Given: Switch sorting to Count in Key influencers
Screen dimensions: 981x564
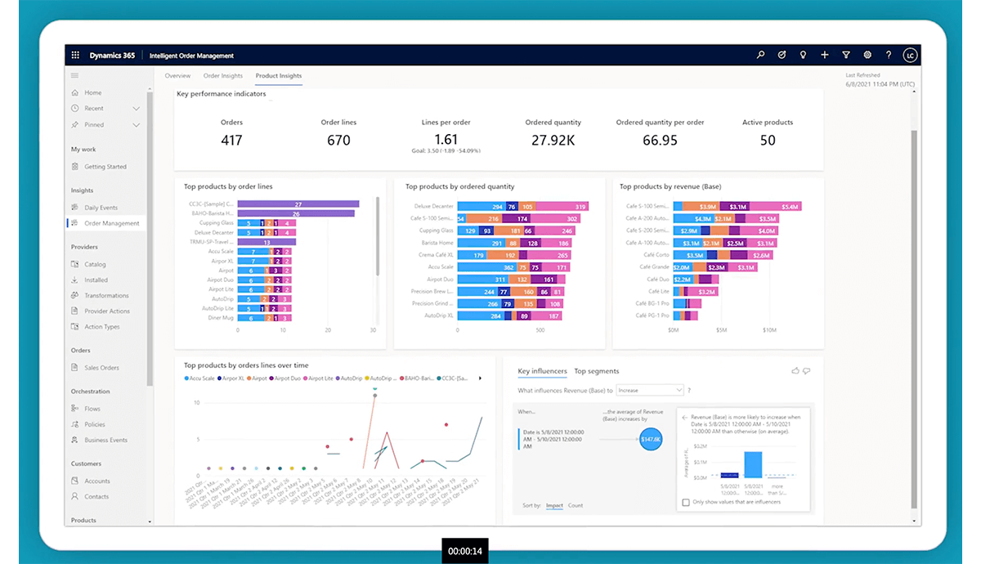Looking at the screenshot, I should click(575, 505).
